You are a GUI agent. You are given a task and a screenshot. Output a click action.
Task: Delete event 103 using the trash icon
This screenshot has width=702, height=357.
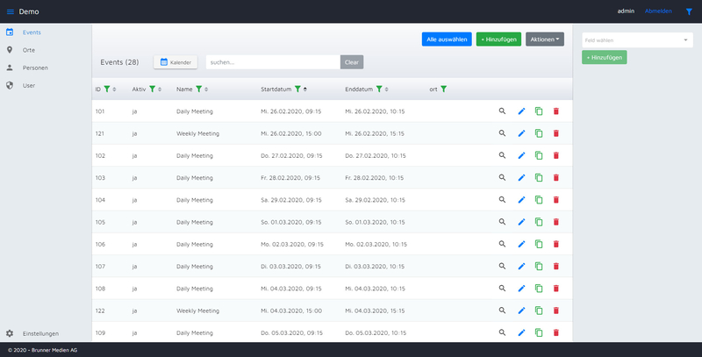tap(555, 177)
